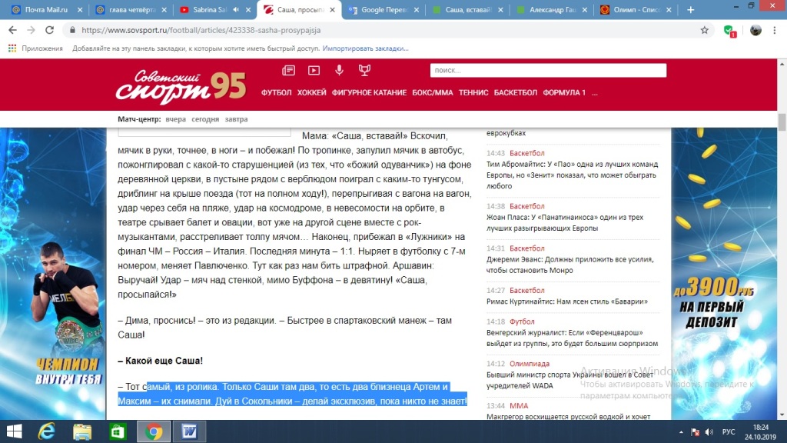Open the trophy icon in site header
The image size is (787, 443).
click(365, 70)
